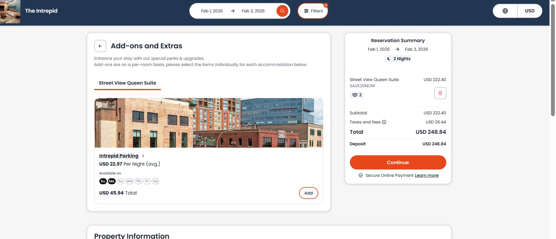Image resolution: width=556 pixels, height=239 pixels.
Task: Select the Street View Queen Suite tab
Action: 128,83
